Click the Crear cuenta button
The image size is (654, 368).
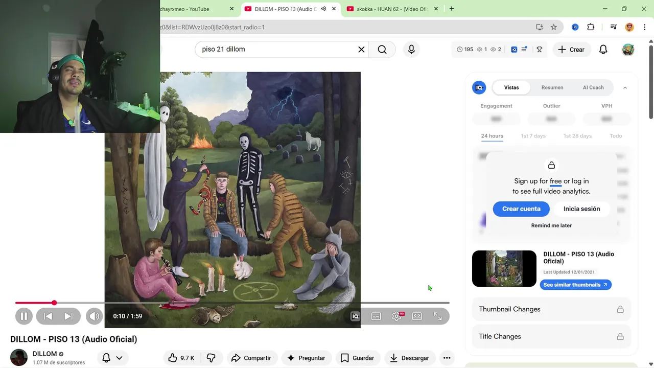click(521, 209)
